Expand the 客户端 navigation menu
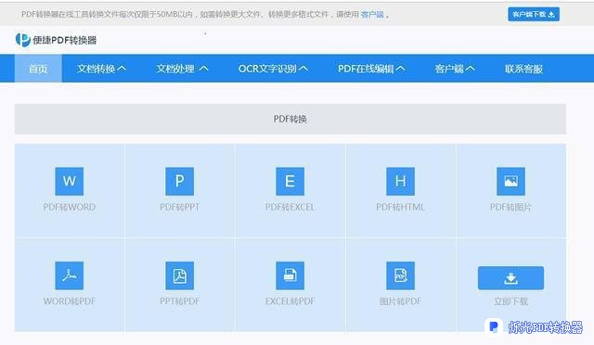 tap(454, 69)
